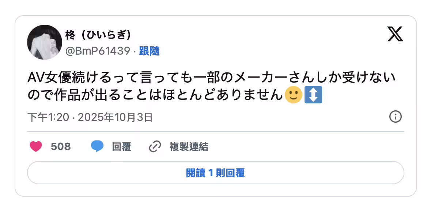Open the tweet info circle icon
Image resolution: width=446 pixels, height=209 pixels.
point(396,117)
